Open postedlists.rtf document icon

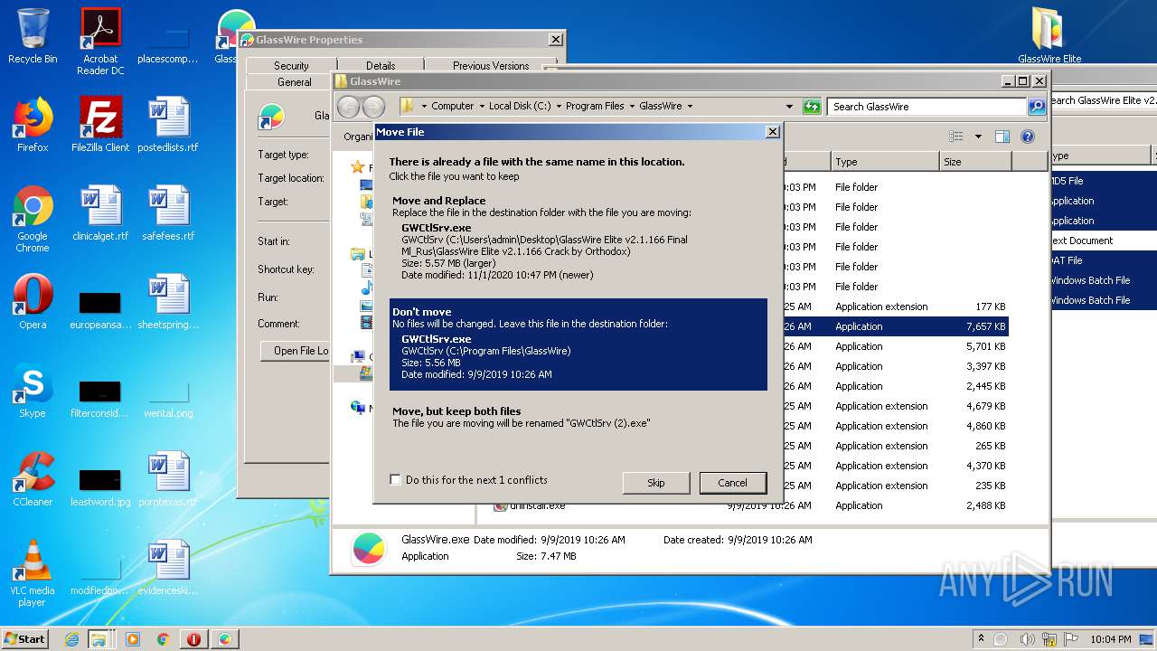click(x=168, y=125)
